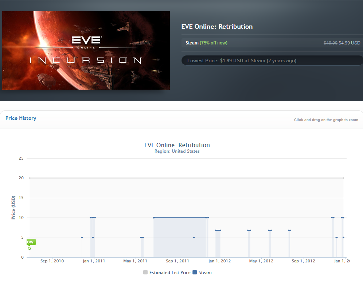Click the green Low price flag marker
This screenshot has height=293, width=363.
(x=31, y=242)
